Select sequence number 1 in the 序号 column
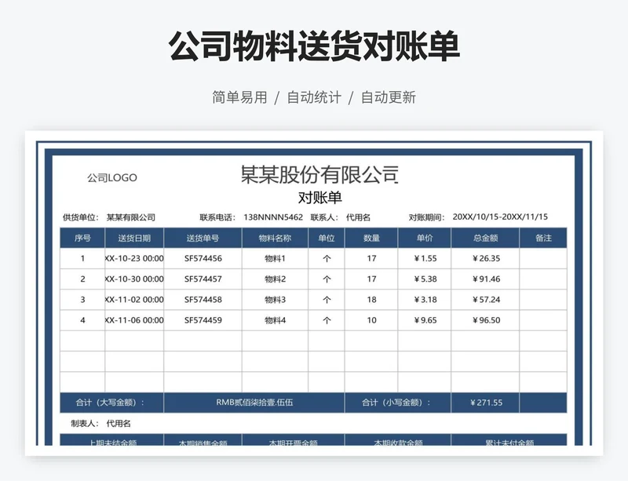This screenshot has height=481, width=628. coord(82,258)
